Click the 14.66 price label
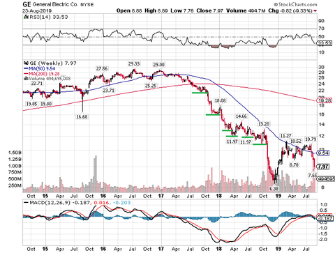335x253 pixels. pyautogui.click(x=241, y=116)
